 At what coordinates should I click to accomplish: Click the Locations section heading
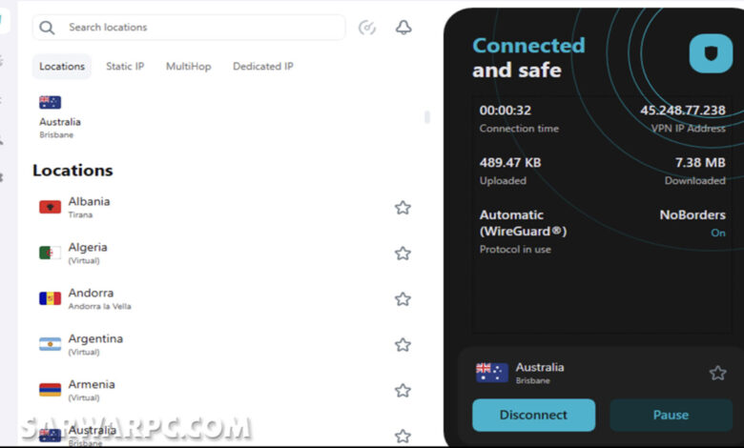click(x=72, y=171)
